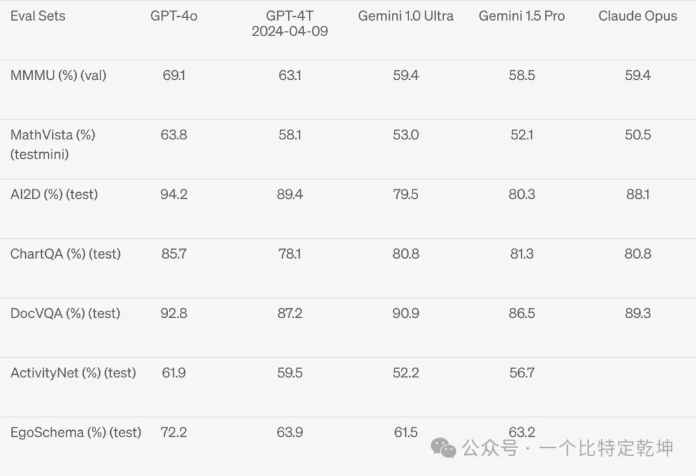The height and width of the screenshot is (476, 696).
Task: Select Claude Opus's DocVQA score 89.3
Action: coord(637,313)
